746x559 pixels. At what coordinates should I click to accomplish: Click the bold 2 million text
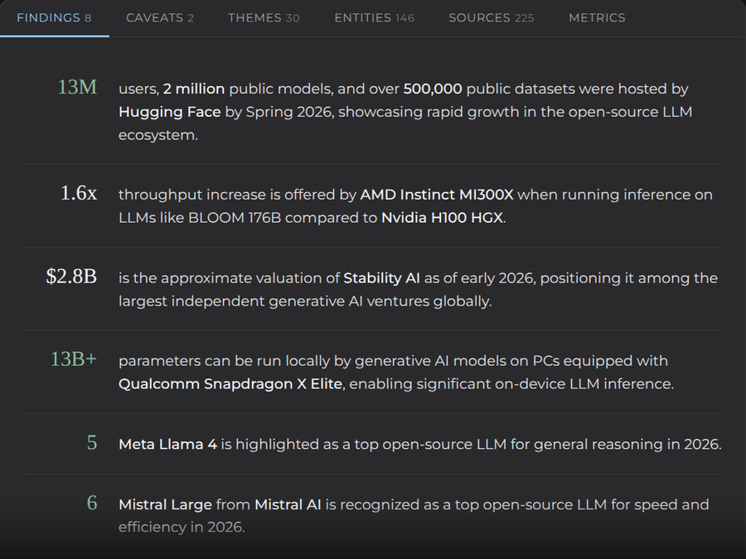[194, 89]
